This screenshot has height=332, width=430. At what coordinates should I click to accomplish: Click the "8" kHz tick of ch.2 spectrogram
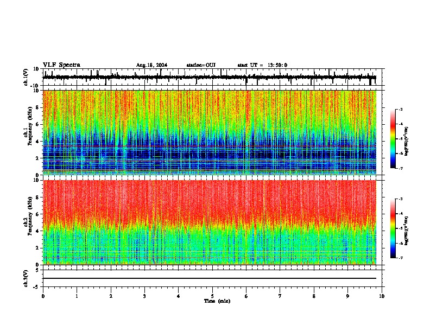coord(38,197)
